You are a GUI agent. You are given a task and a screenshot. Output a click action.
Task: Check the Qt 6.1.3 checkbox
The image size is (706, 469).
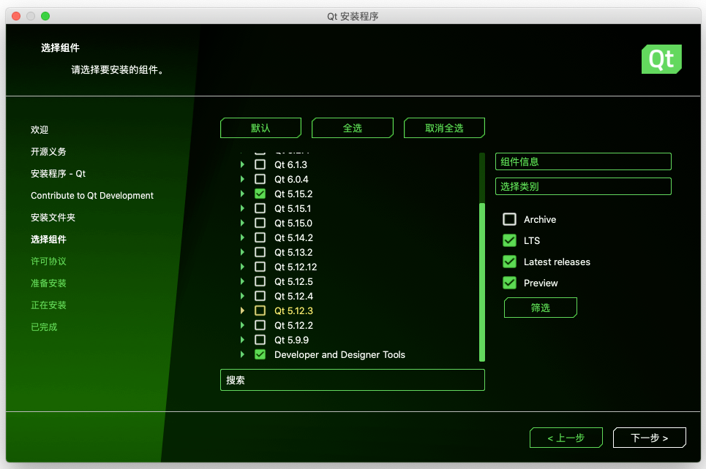tap(260, 164)
